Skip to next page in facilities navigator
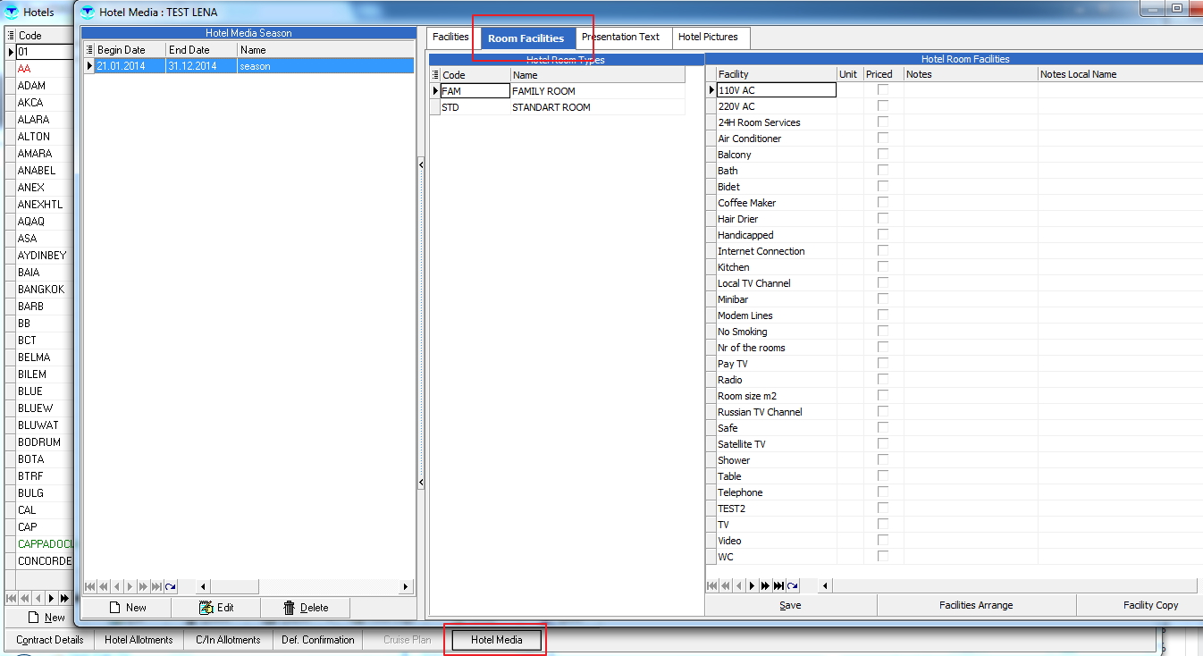 [x=765, y=586]
